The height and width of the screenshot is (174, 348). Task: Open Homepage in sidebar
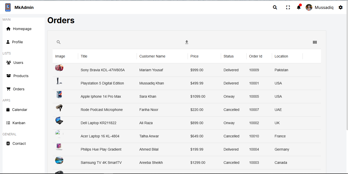point(22,29)
